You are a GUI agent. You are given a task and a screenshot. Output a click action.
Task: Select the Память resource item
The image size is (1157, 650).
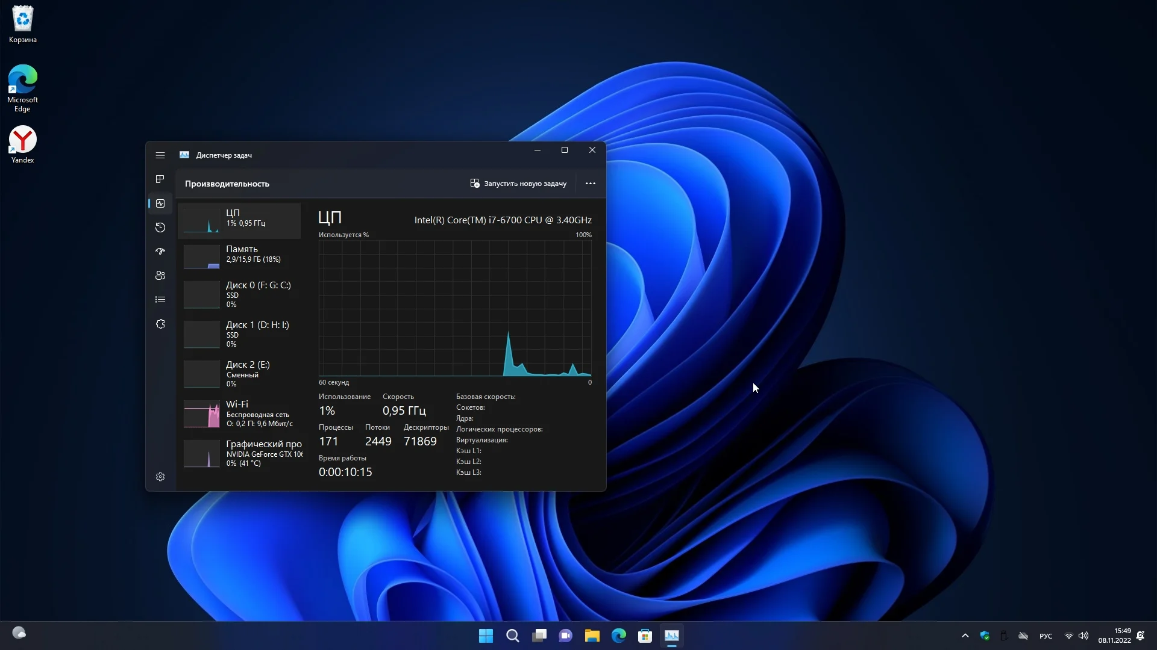[x=240, y=255]
